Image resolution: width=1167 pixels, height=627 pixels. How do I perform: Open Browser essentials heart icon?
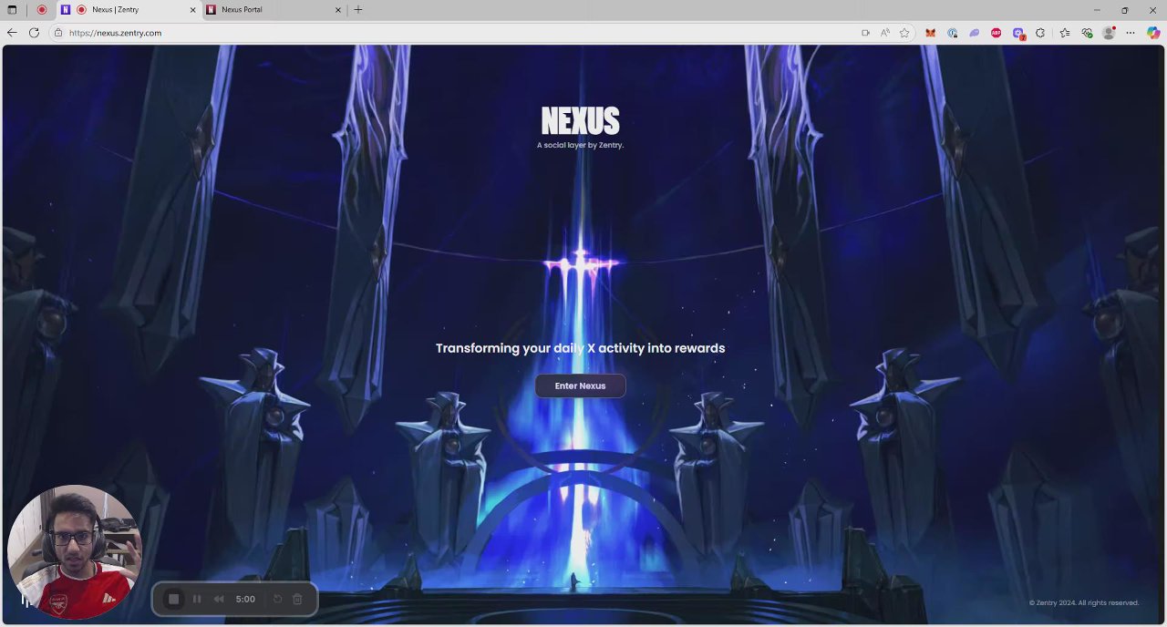pyautogui.click(x=1087, y=33)
